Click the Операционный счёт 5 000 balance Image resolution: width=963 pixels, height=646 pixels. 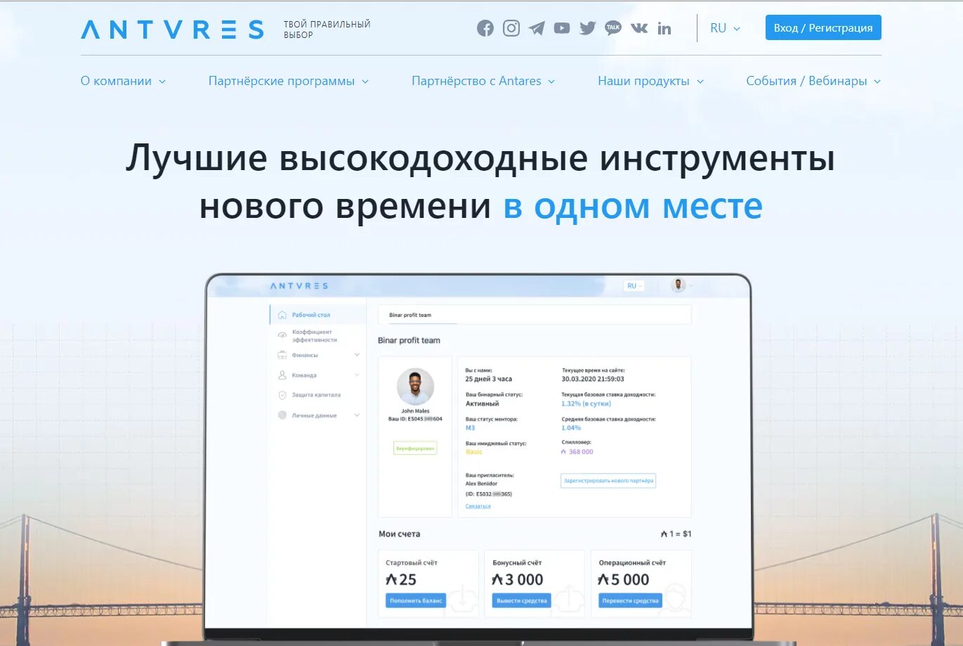[x=624, y=580]
